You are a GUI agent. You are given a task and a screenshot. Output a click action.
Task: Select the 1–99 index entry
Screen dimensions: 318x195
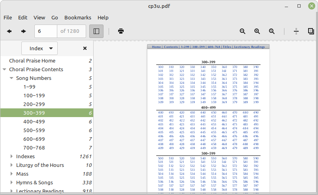tap(29, 87)
